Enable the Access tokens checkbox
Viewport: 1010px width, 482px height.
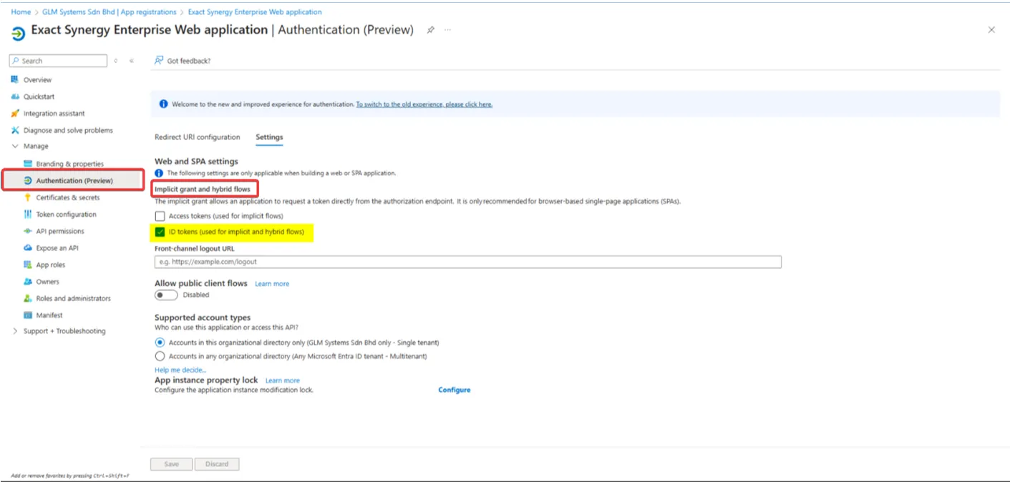coord(160,216)
